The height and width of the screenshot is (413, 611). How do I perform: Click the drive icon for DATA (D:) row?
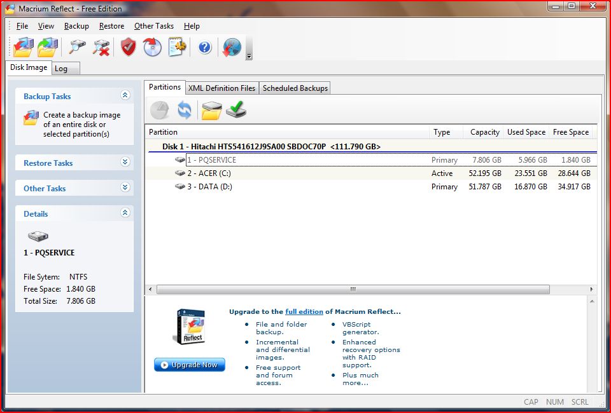point(180,187)
